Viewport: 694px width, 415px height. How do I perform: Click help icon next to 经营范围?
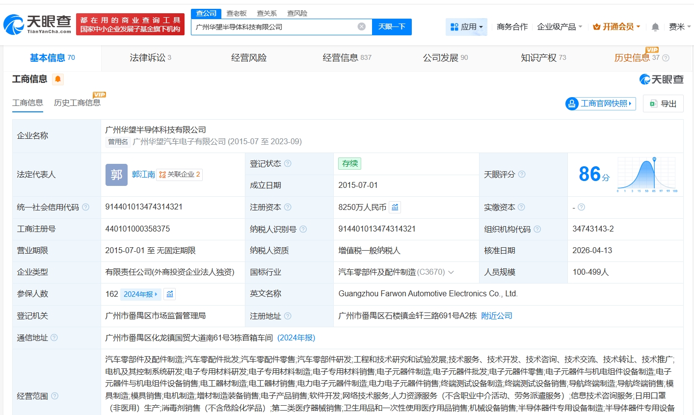pyautogui.click(x=54, y=396)
